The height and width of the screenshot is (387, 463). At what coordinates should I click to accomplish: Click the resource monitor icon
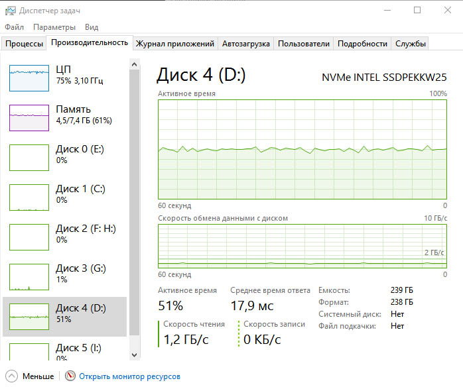point(70,376)
